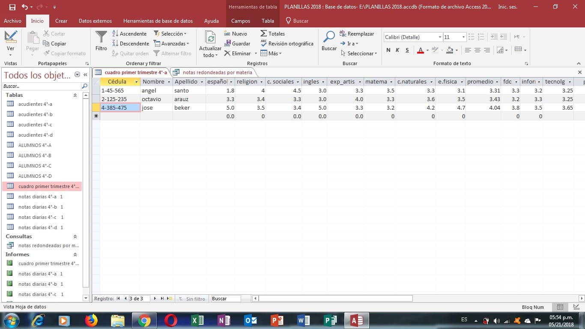Create a Nuevo record
This screenshot has width=585, height=329.
pyautogui.click(x=237, y=33)
